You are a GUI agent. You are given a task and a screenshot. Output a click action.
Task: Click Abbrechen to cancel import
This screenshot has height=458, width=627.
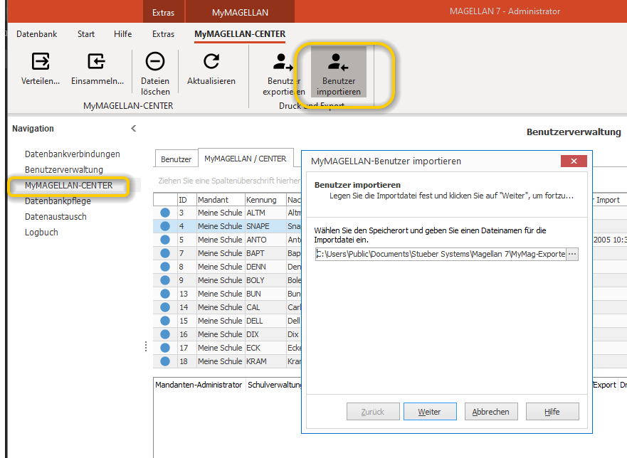tap(491, 412)
